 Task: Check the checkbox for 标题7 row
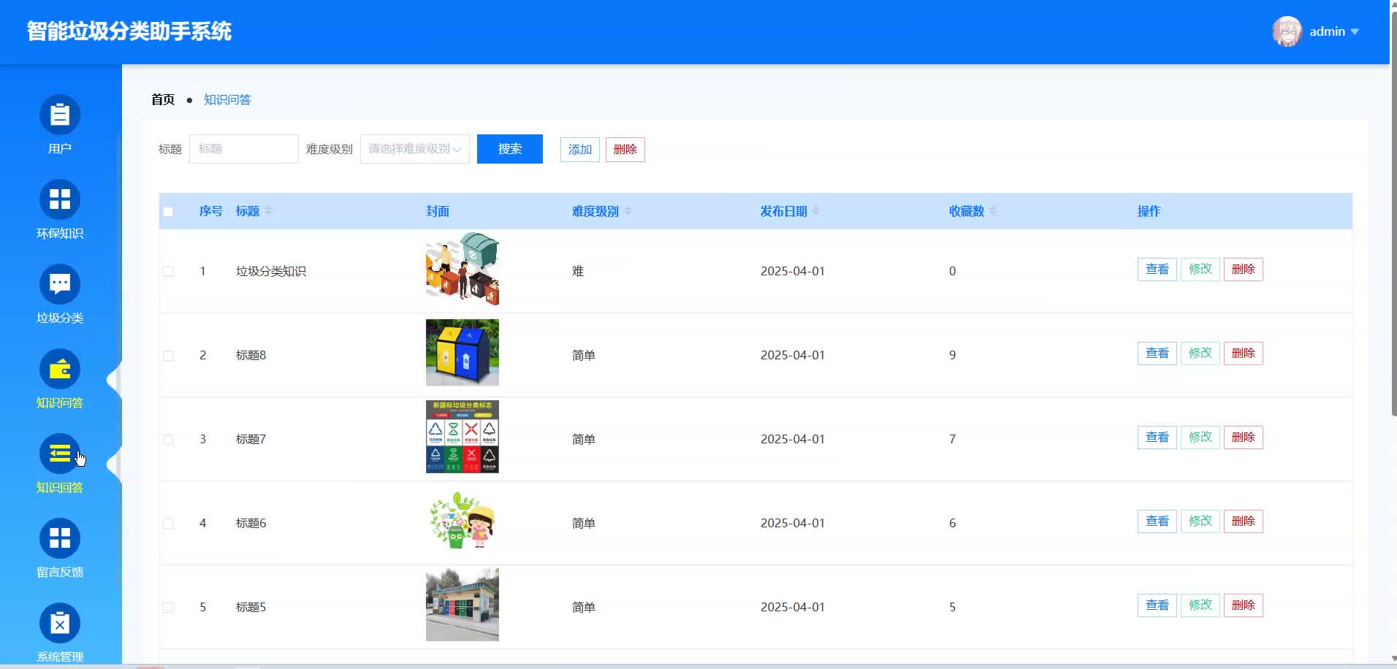(x=168, y=439)
